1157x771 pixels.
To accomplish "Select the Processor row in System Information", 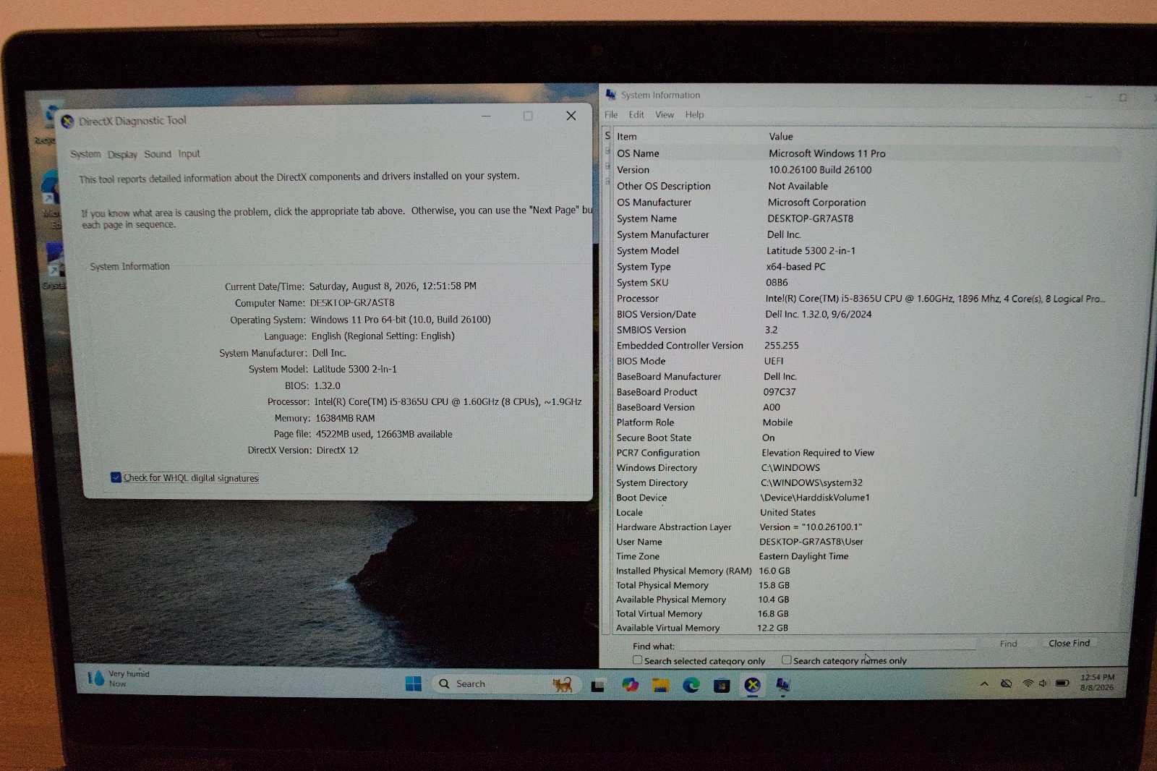I will 868,299.
